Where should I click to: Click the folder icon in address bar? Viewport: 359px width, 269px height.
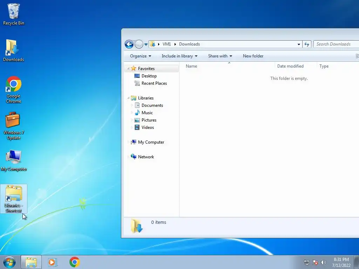(x=153, y=44)
